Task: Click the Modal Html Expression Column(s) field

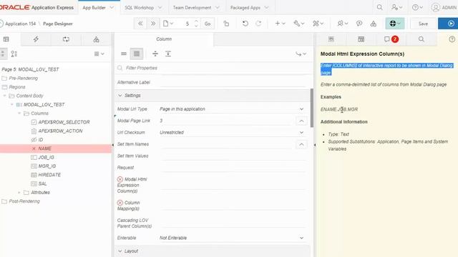Action: click(x=233, y=186)
